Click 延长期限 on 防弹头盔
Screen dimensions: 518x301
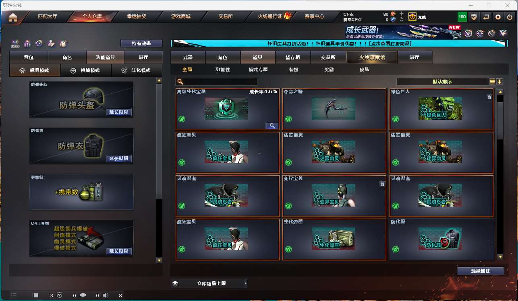click(119, 112)
